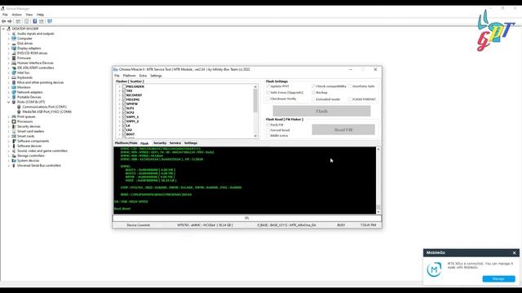Screen dimensions: 522x293
Task: Expand the Universal Serial Bus controllers node
Action: (9, 165)
